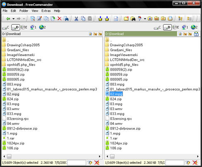Click the left panel scroll-right arrow

pyautogui.click(x=100, y=156)
